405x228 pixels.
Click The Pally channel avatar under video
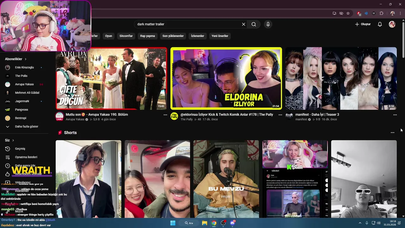pos(174,116)
